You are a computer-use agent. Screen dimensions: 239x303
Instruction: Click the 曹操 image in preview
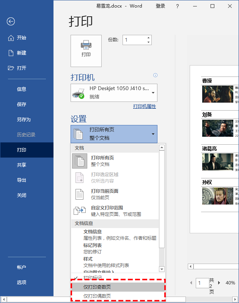(x=218, y=94)
